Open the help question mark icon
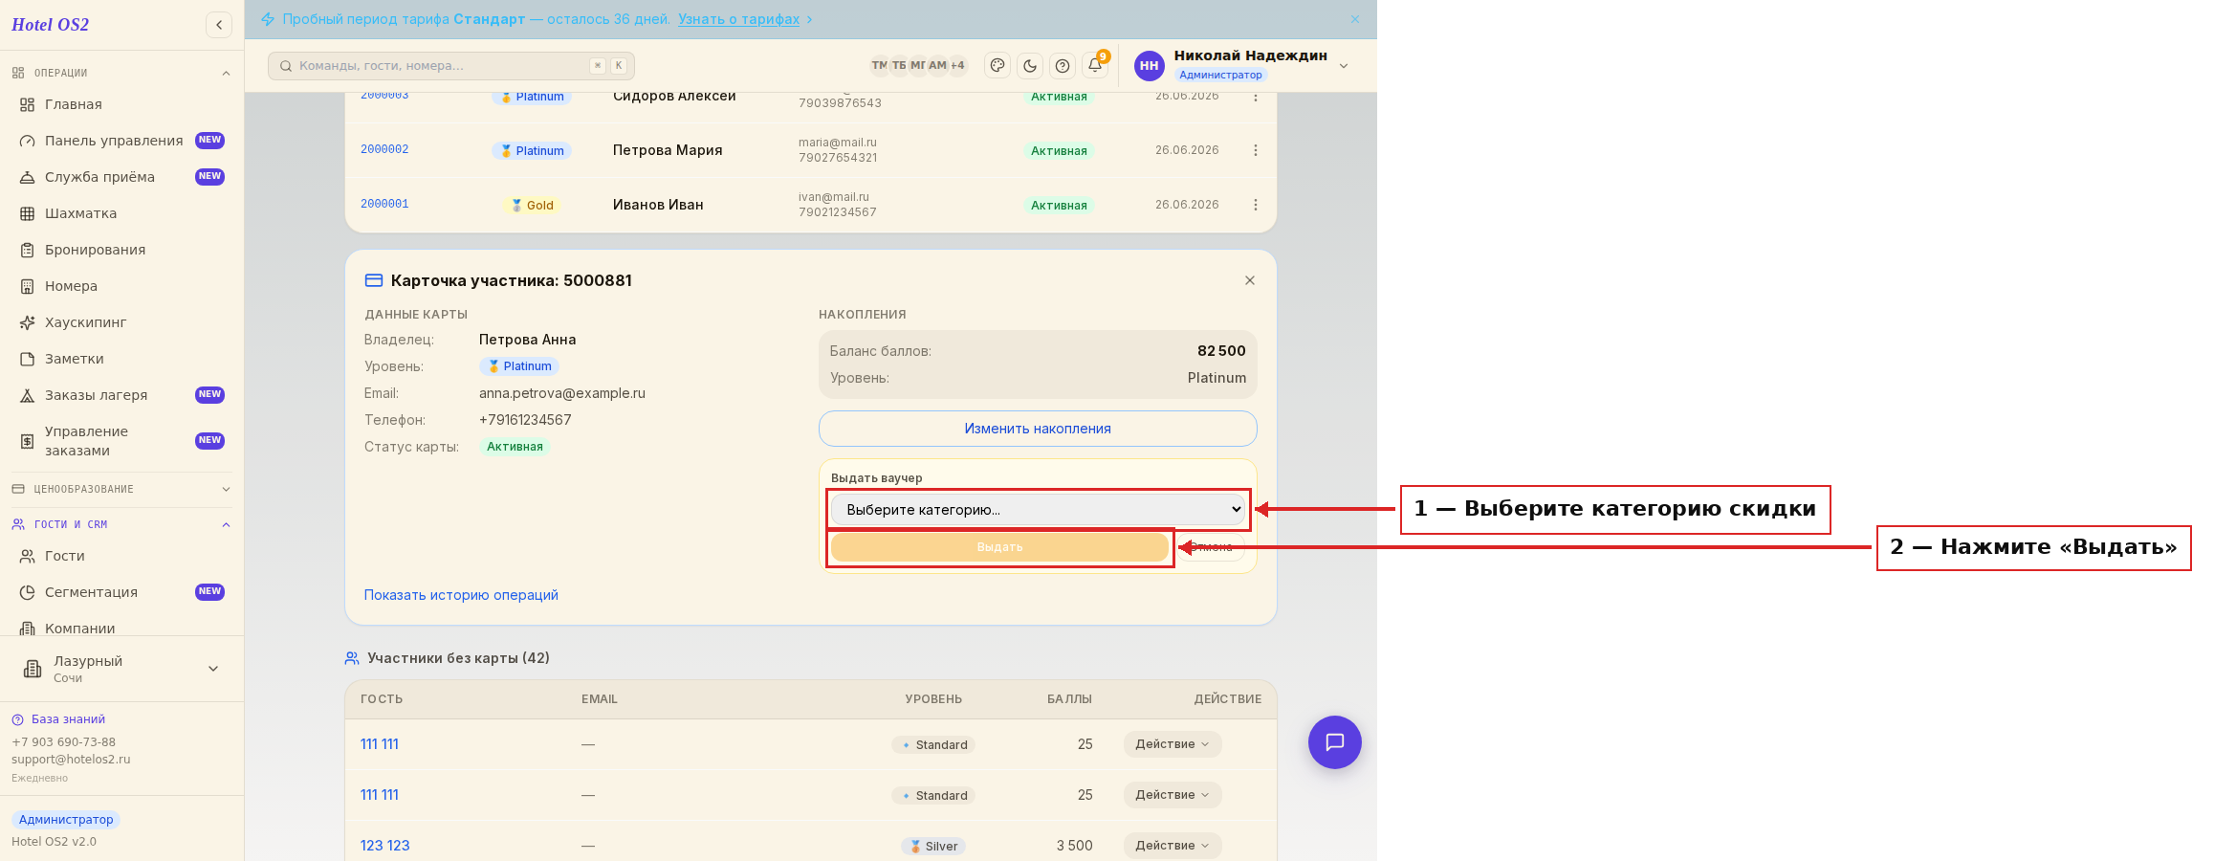Viewport: 2214px width, 861px height. [x=1063, y=65]
